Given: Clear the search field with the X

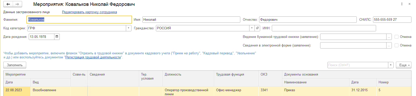Looking at the screenshot, I should 391,65.
